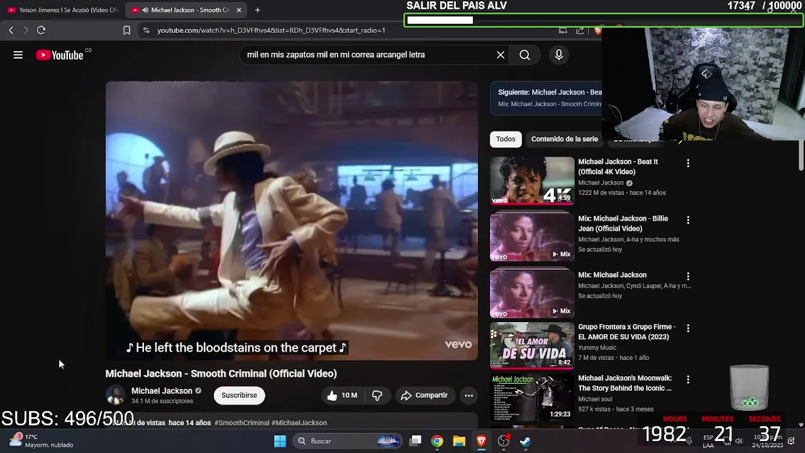Screen dimensions: 805x453
Task: Open Grupo Frontera x Grupo Firme title
Action: coord(627,332)
